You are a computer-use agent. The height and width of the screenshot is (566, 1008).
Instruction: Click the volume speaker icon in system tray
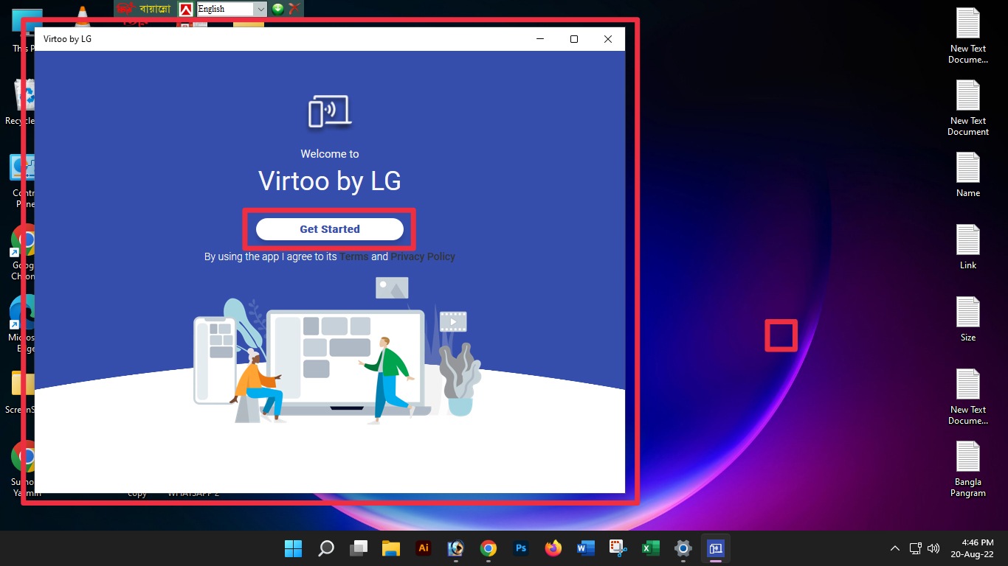click(933, 548)
